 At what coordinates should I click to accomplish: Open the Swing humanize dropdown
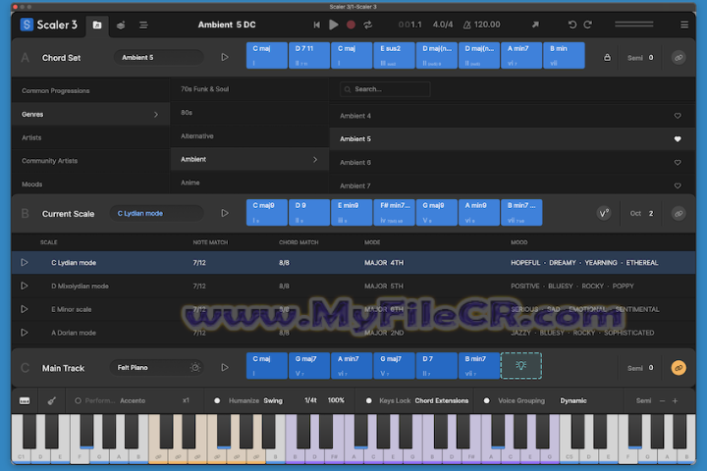273,400
